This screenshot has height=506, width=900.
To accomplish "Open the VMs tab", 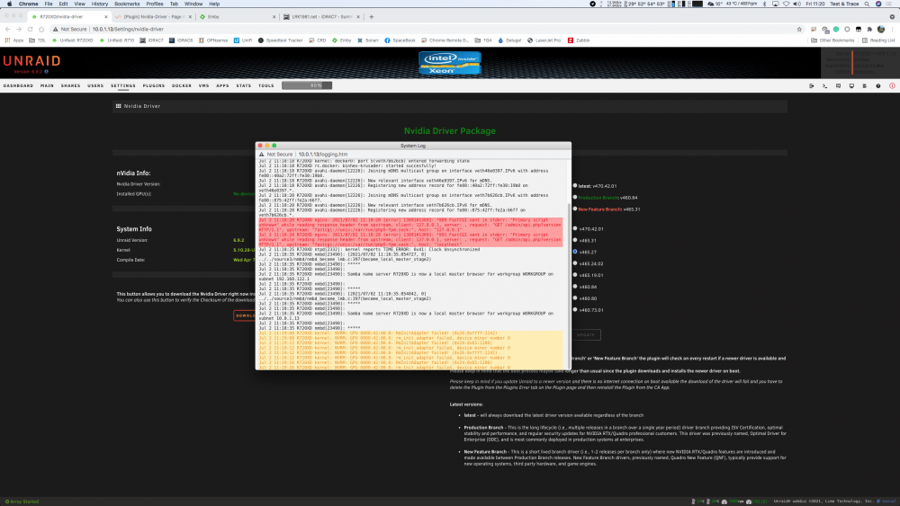I will point(203,85).
